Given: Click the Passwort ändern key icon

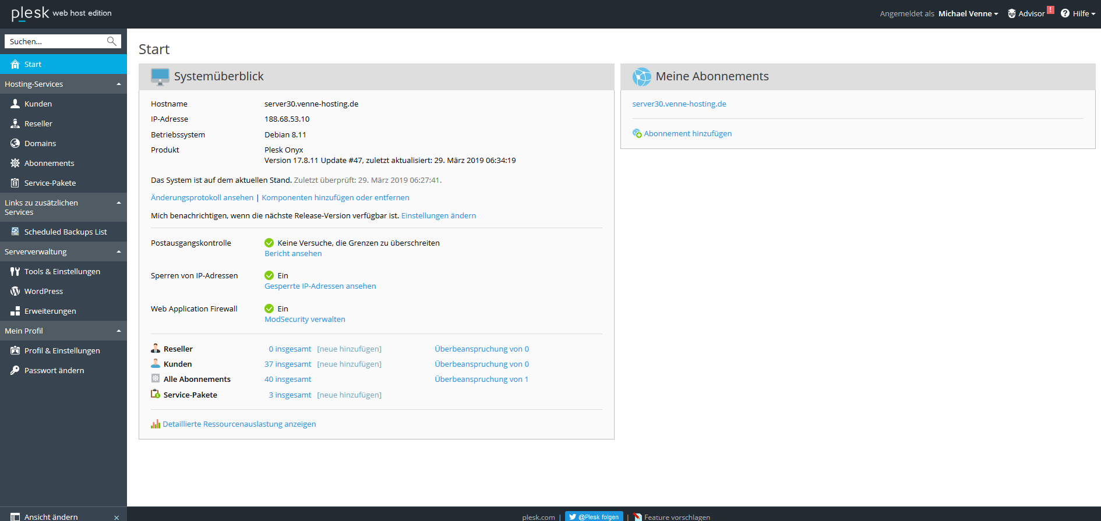Looking at the screenshot, I should (x=15, y=370).
